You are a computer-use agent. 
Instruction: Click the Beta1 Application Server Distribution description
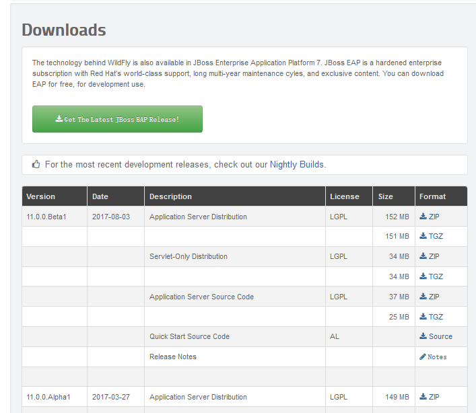pyautogui.click(x=198, y=217)
